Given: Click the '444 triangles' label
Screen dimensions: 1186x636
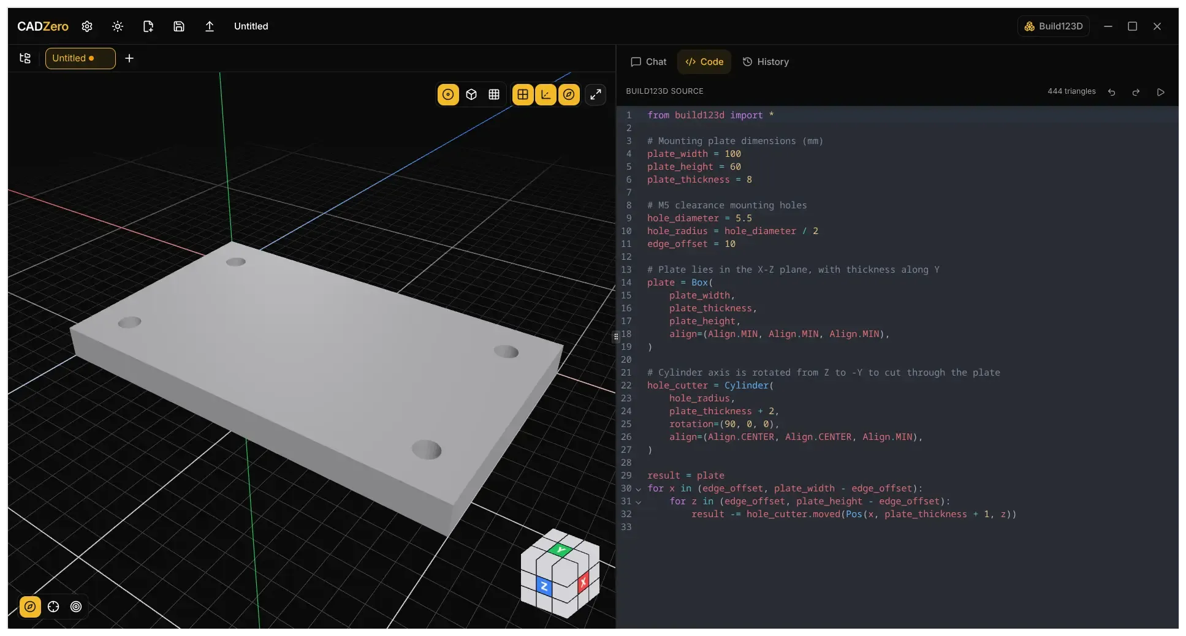Looking at the screenshot, I should (x=1071, y=91).
